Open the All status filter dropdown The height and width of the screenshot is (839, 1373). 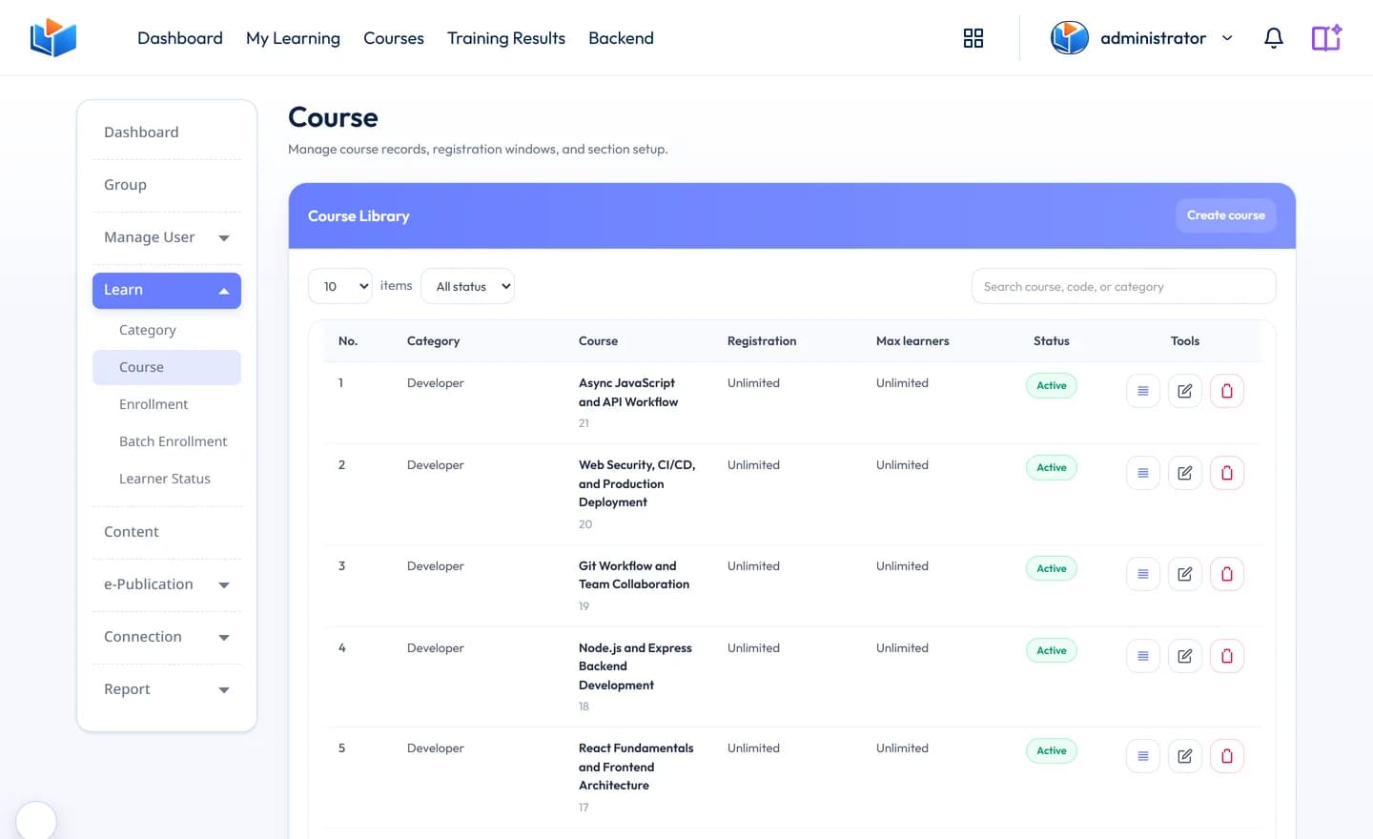[467, 286]
